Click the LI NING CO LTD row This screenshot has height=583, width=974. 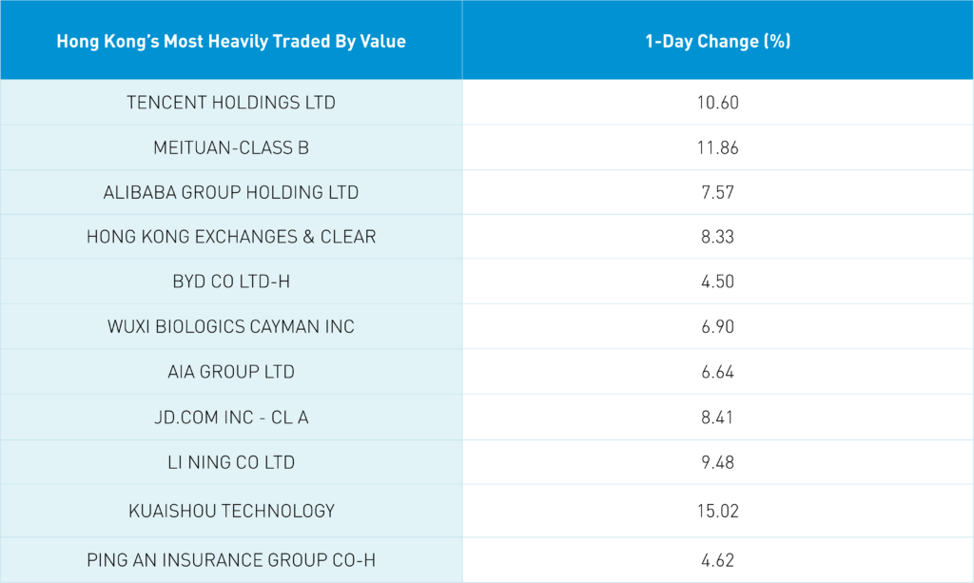click(231, 462)
